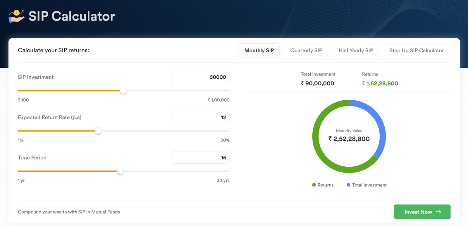The width and height of the screenshot is (468, 226).
Task: Click the Time Period slider handle
Action: 120,171
